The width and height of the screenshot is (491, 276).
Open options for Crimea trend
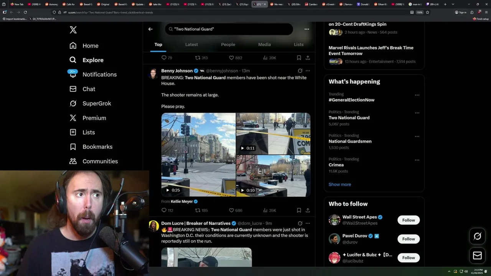click(417, 160)
